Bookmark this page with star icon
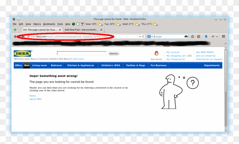The width and height of the screenshot is (239, 144). coord(193,37)
